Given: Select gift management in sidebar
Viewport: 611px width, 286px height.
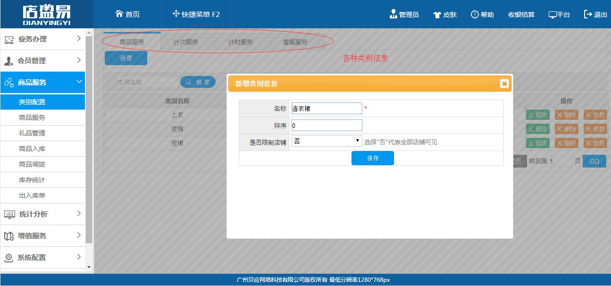Looking at the screenshot, I should 32,133.
